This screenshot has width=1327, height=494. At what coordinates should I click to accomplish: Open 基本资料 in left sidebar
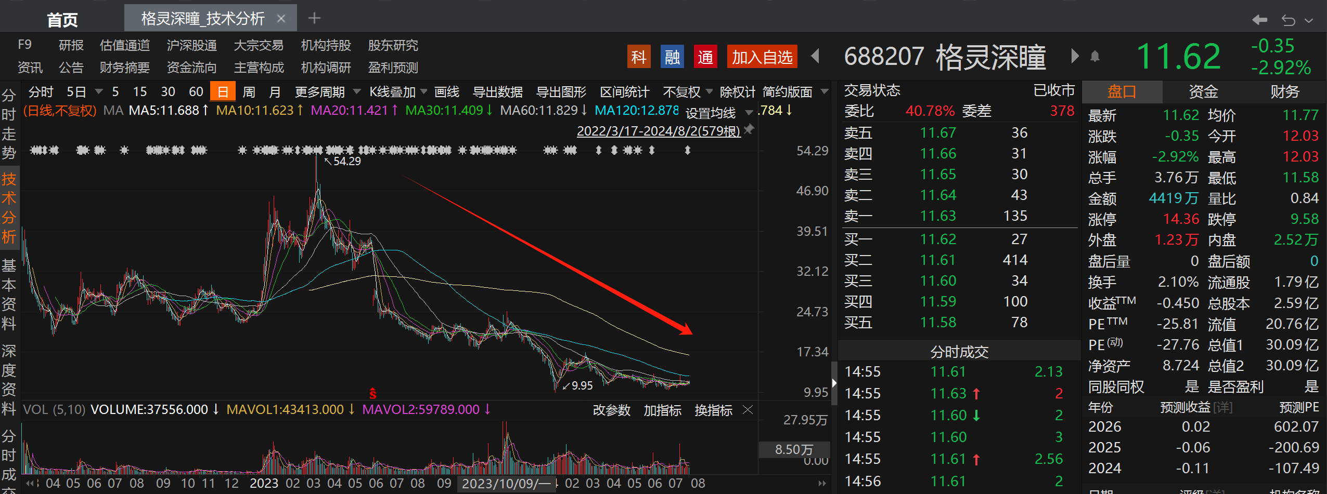tap(9, 295)
